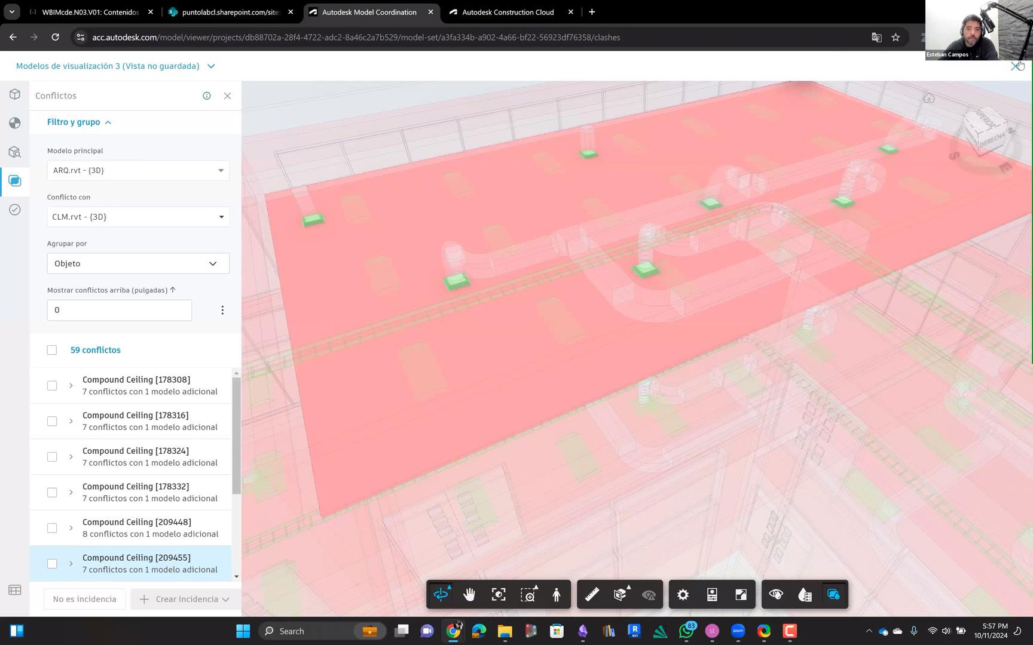Tick checkbox for Compound Ceiling [178308]
The height and width of the screenshot is (645, 1033).
pos(52,386)
